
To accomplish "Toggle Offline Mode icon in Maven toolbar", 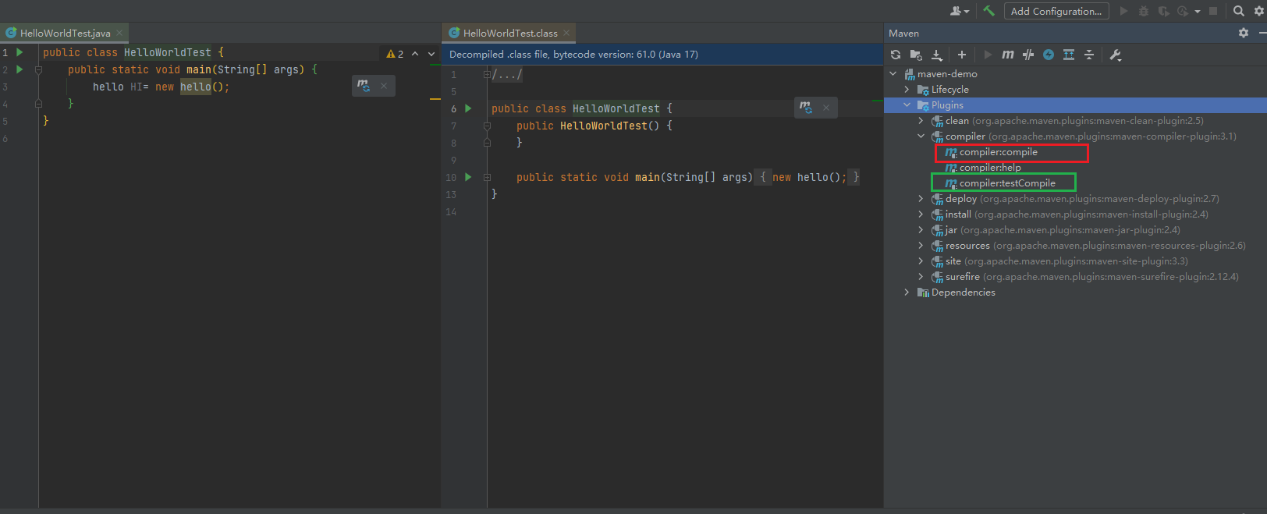I will tap(1028, 55).
